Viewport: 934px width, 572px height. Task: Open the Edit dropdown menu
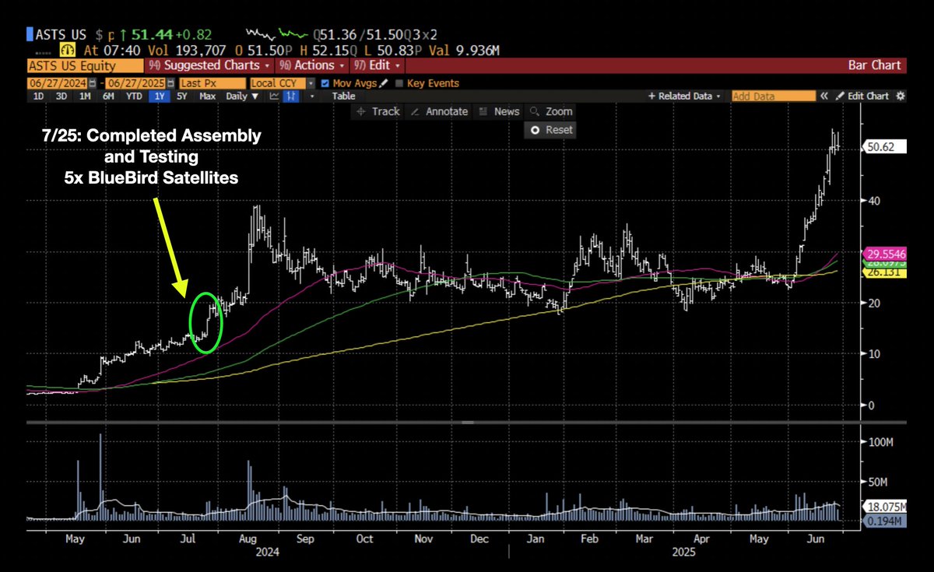coord(379,65)
